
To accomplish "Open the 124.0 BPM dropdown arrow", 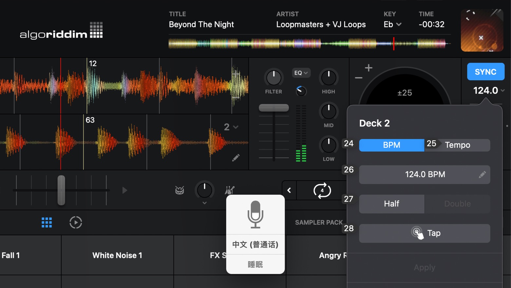I will tap(503, 90).
